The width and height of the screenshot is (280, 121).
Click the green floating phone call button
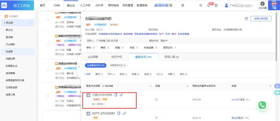[x=262, y=105]
